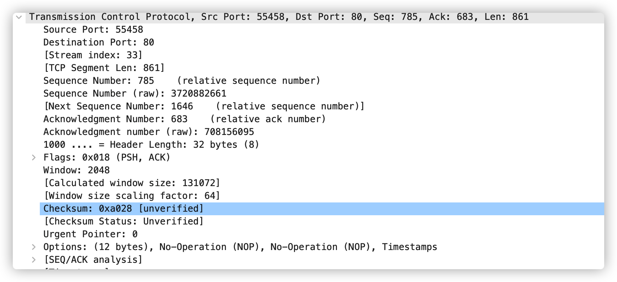Expand the Options (12 bytes) row
This screenshot has width=617, height=282.
click(34, 247)
